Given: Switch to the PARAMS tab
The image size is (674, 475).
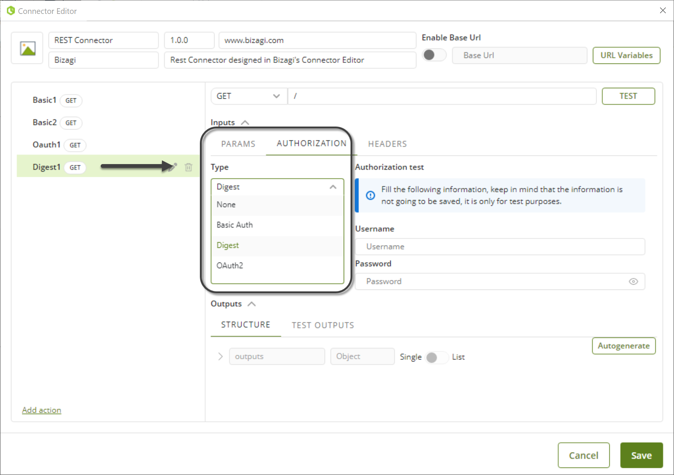Looking at the screenshot, I should [x=238, y=144].
